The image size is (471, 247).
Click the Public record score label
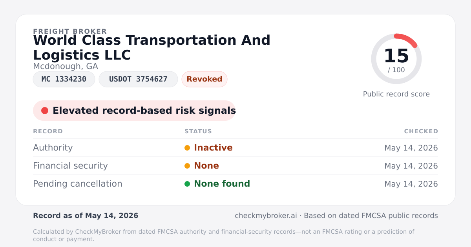coord(396,94)
